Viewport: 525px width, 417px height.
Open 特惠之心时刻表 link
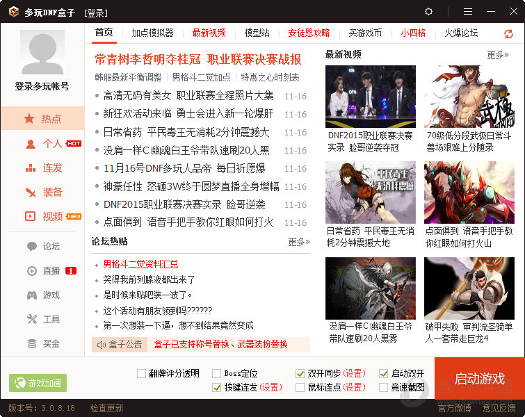[270, 77]
